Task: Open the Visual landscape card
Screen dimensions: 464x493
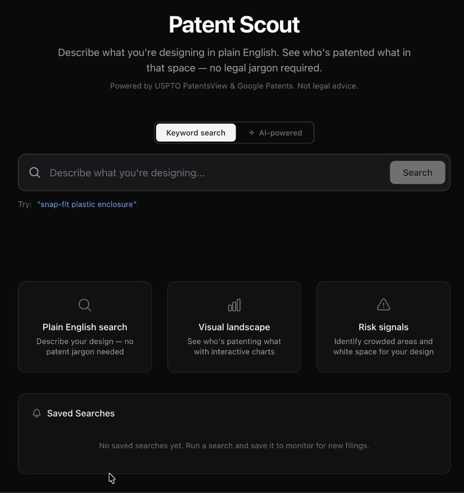Action: [234, 327]
